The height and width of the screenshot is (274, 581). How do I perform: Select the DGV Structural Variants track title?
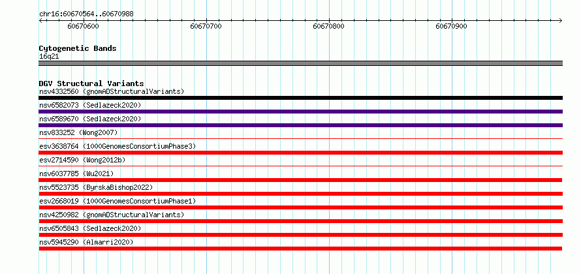[91, 84]
